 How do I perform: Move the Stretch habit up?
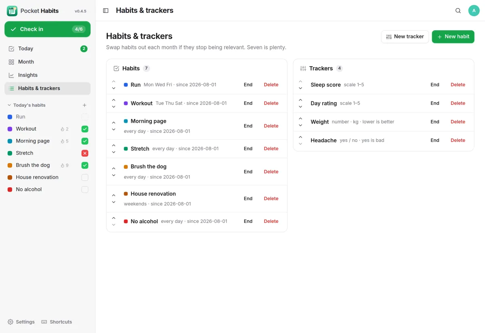point(114,145)
